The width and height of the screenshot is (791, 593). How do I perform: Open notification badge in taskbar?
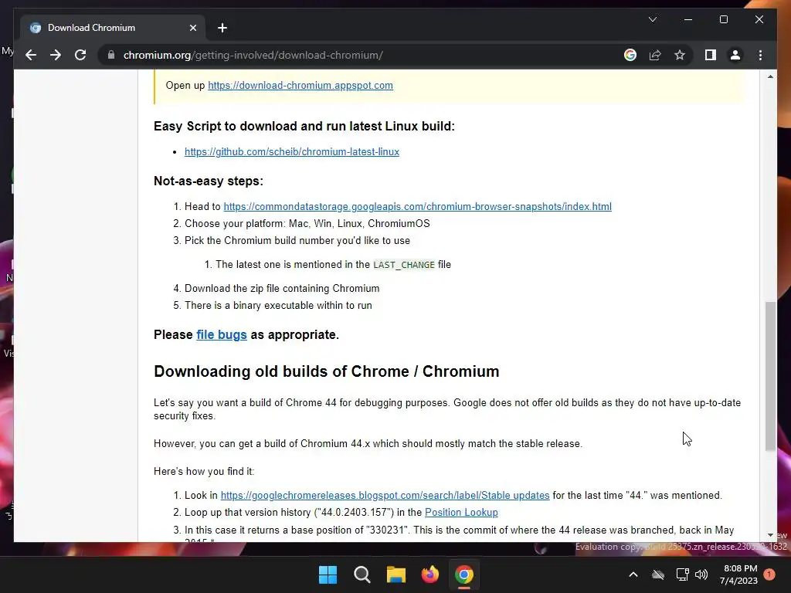tap(769, 574)
